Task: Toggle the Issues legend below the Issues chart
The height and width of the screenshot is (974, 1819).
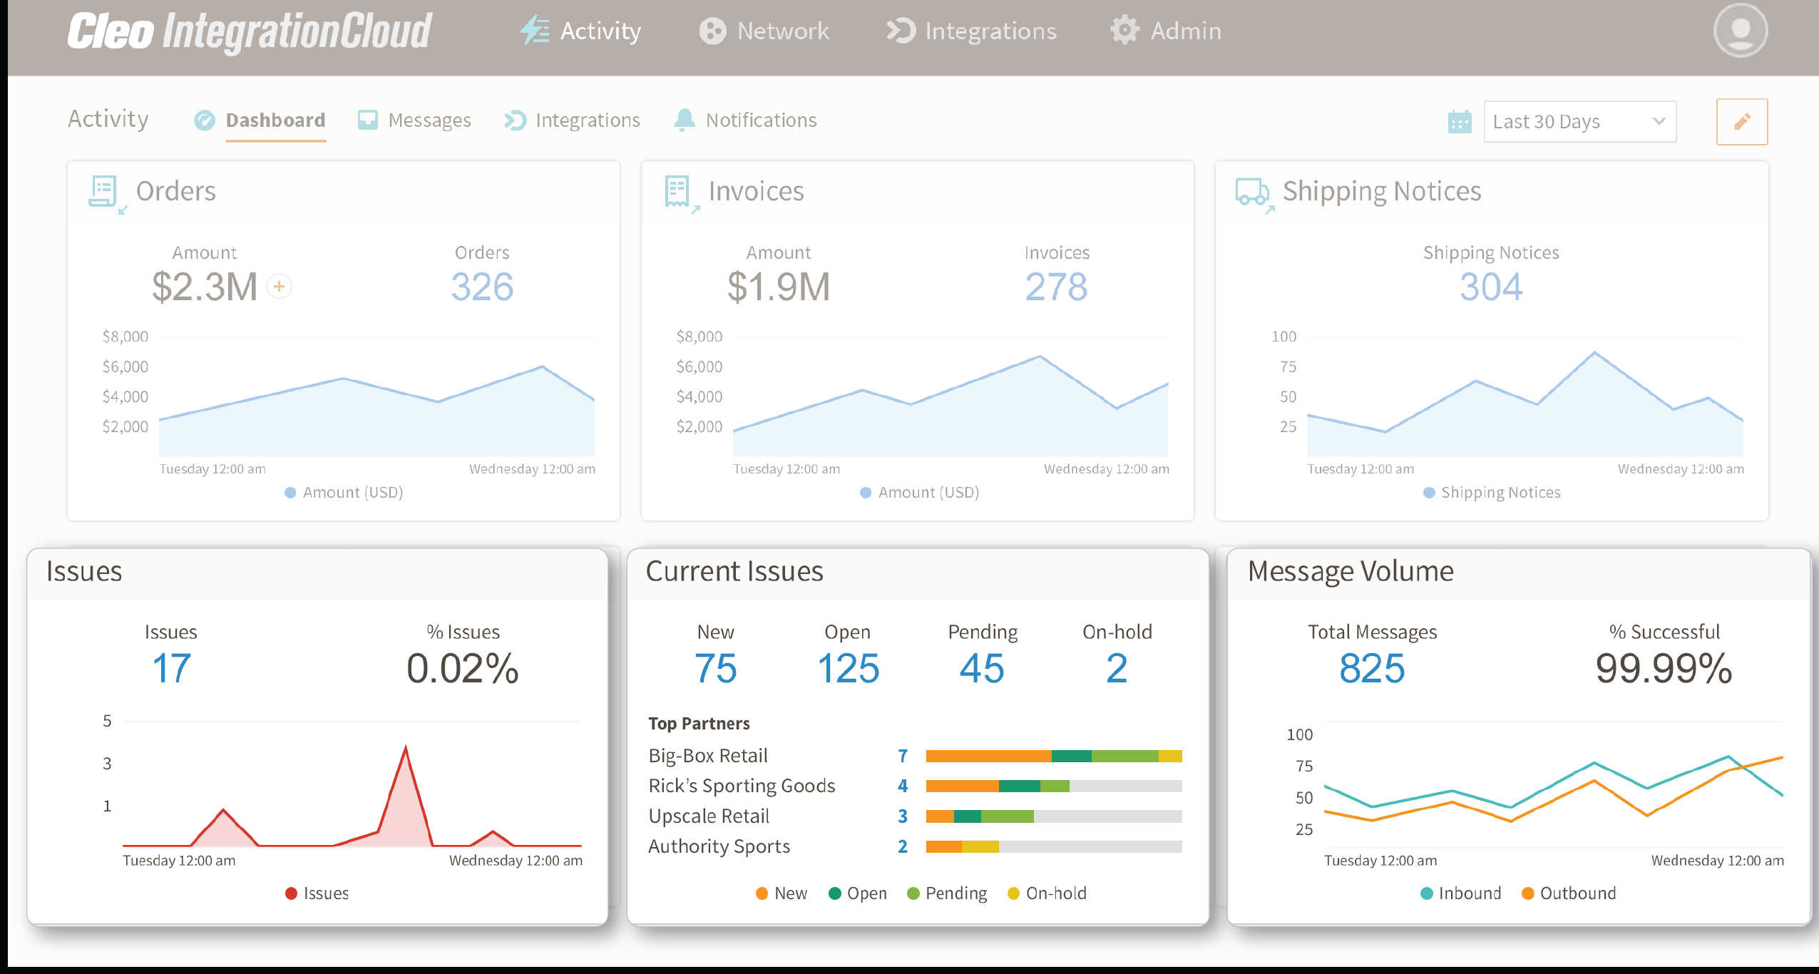Action: (317, 893)
